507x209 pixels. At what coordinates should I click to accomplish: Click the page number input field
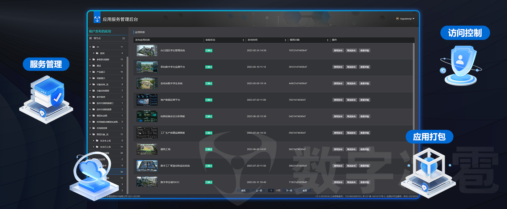[271, 191]
